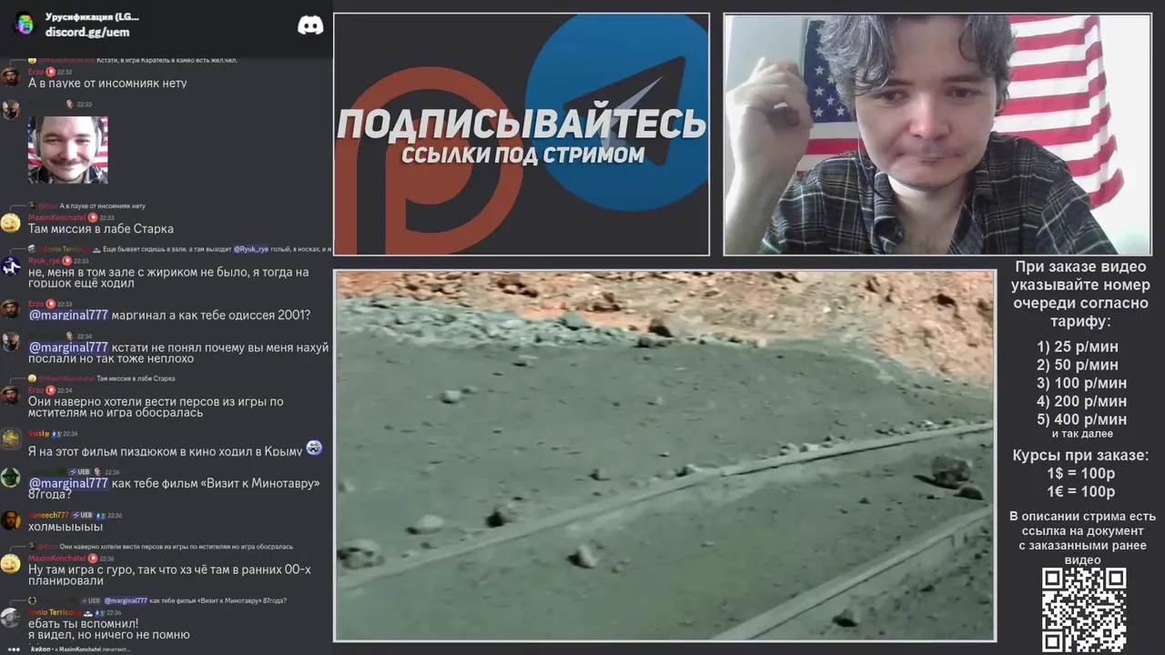The image size is (1165, 655).
Task: Open the discord.gg/uem invite link
Action: point(87,32)
